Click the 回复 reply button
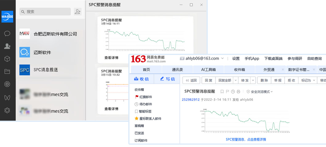The height and width of the screenshot is (147, 326). click(208, 80)
